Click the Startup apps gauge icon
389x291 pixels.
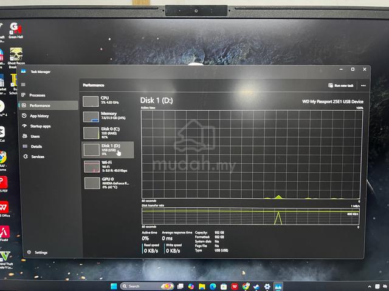(24, 125)
